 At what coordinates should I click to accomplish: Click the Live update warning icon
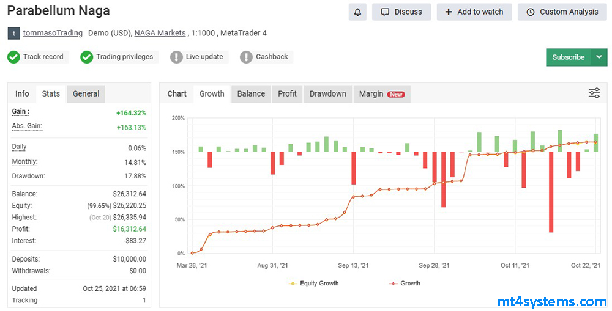coord(176,57)
